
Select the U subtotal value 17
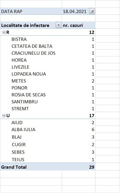coord(92,116)
